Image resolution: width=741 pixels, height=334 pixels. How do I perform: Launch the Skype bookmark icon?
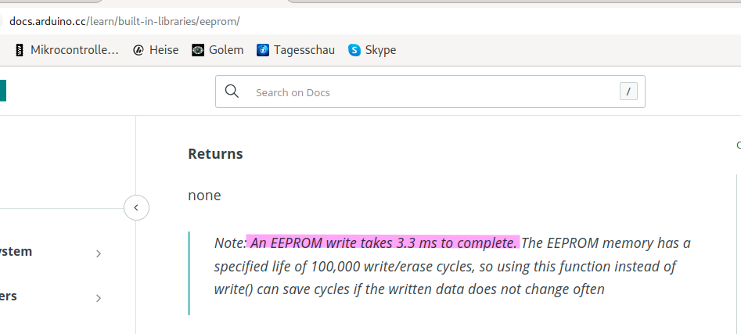coord(354,50)
